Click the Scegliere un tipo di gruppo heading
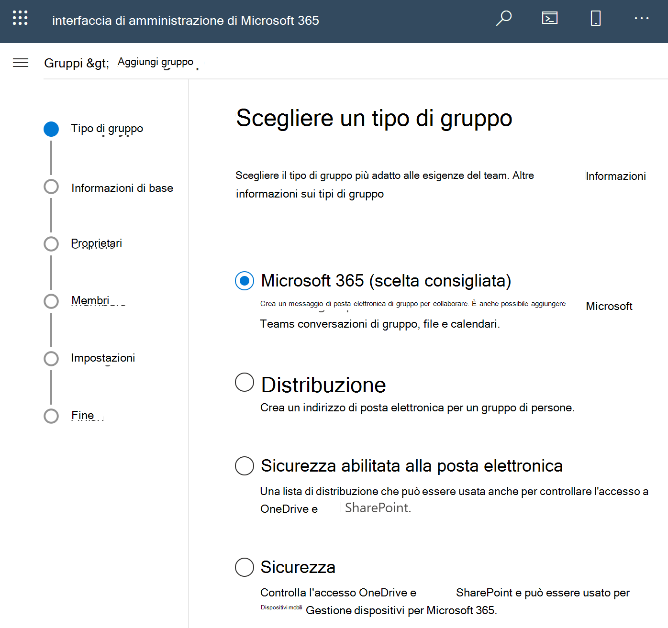This screenshot has width=668, height=628. 374,118
